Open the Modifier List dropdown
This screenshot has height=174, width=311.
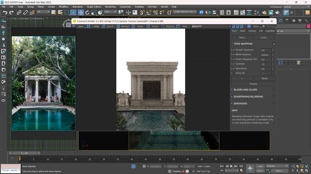point(294,31)
